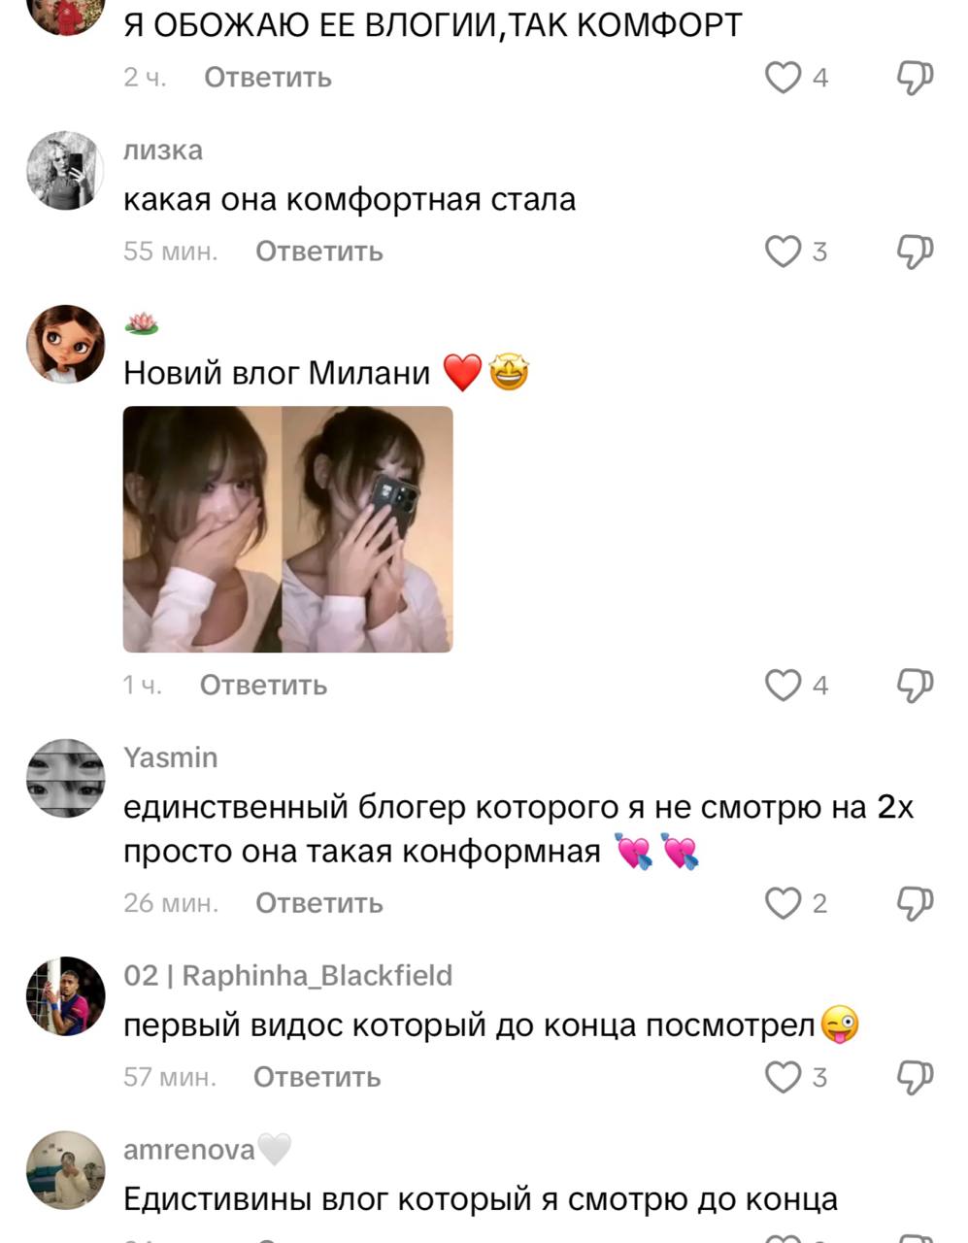968x1243 pixels.
Task: Dislike the 'Я ОБОЖАЮ ЕЕ ВЛОГИИ' comment
Action: coord(915,78)
